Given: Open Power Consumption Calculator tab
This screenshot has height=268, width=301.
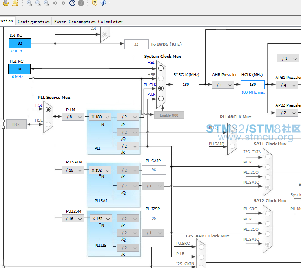Looking at the screenshot, I should pyautogui.click(x=88, y=22).
